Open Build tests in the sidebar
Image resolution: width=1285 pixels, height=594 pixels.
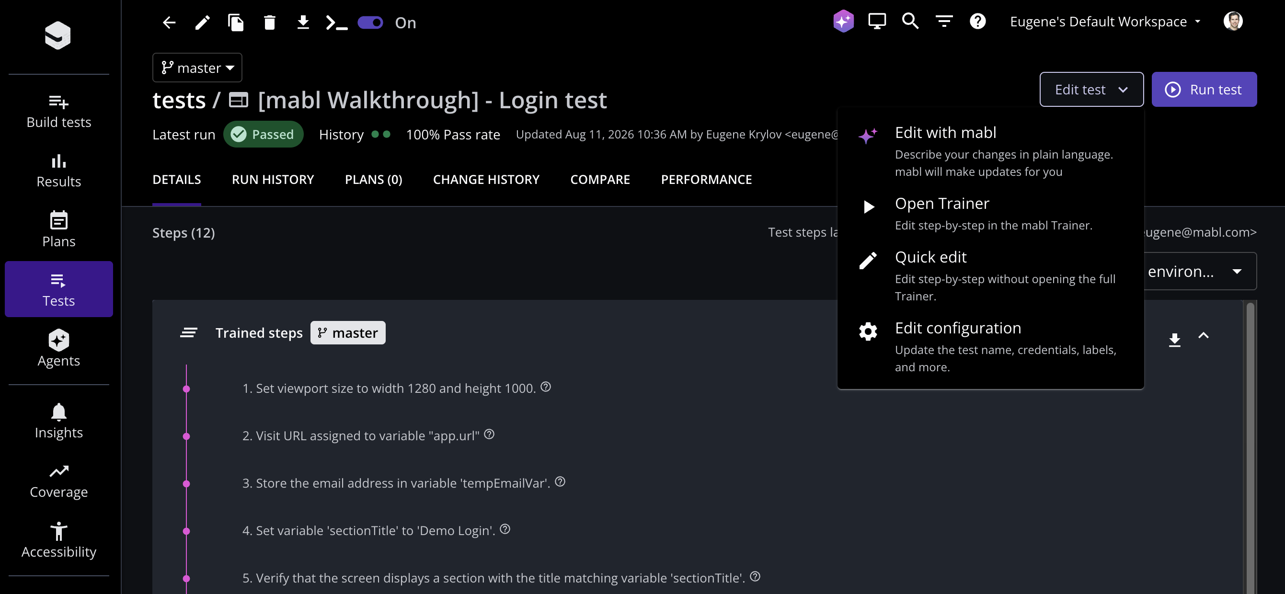(x=59, y=112)
